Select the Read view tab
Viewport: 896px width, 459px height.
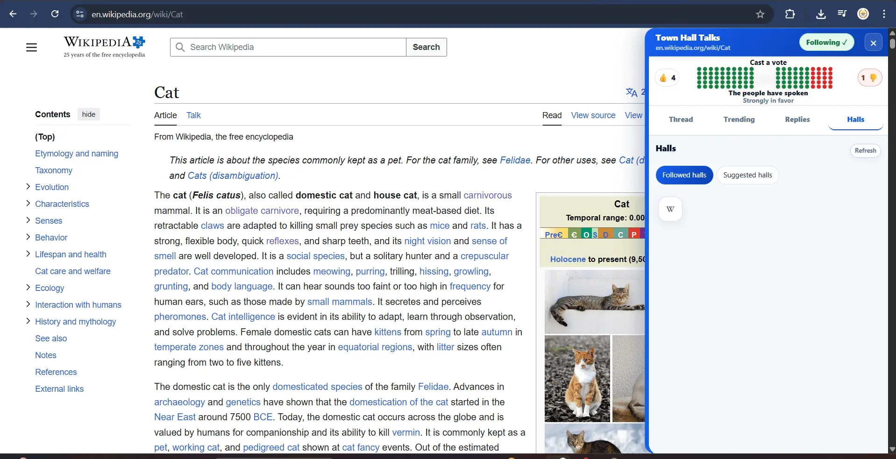[x=552, y=115]
